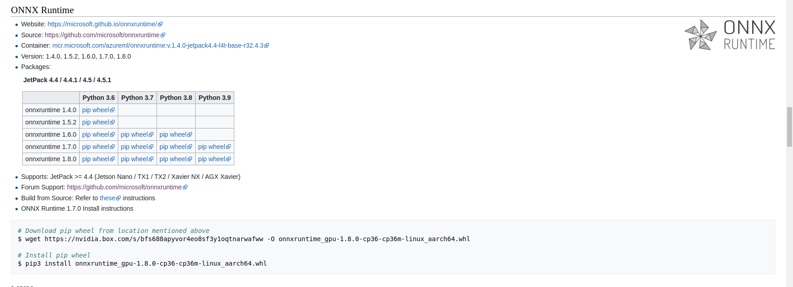Viewport: 793px width, 287px height.
Task: Open pip wheel for onnxruntime 1.8.0 Python 3.9
Action: [211, 159]
